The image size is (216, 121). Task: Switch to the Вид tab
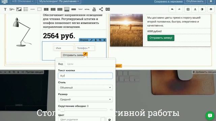pyautogui.click(x=60, y=64)
